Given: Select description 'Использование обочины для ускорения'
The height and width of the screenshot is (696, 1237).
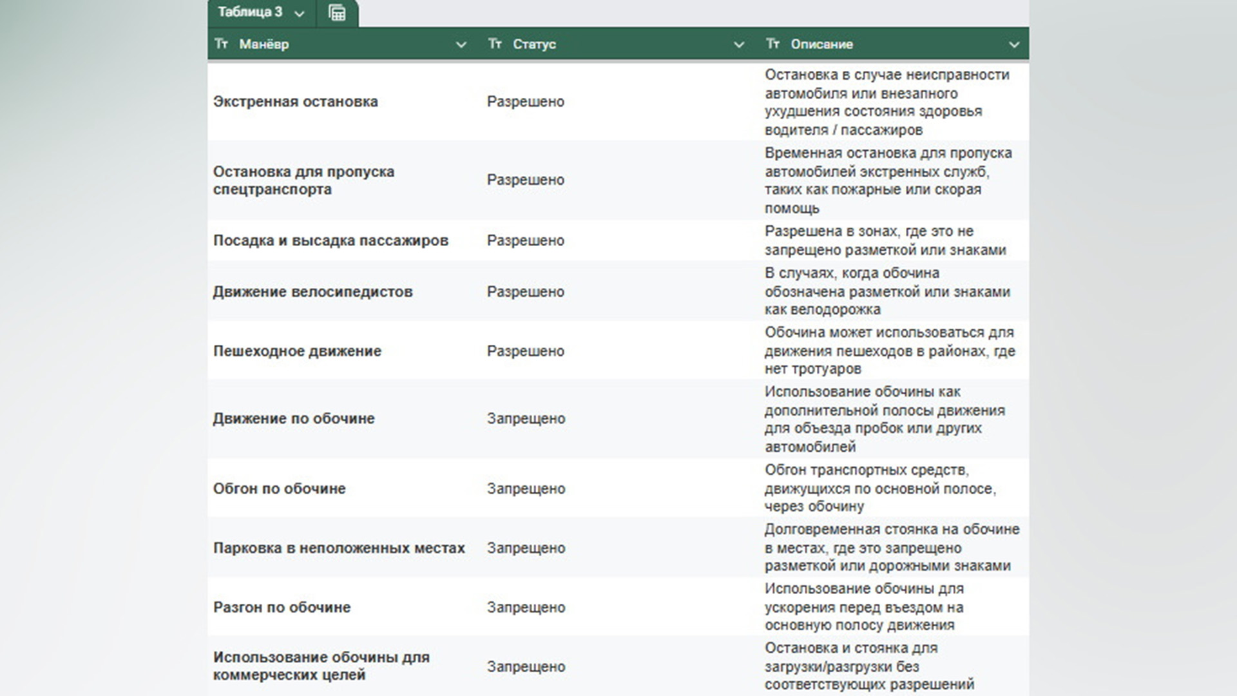Looking at the screenshot, I should (865, 606).
